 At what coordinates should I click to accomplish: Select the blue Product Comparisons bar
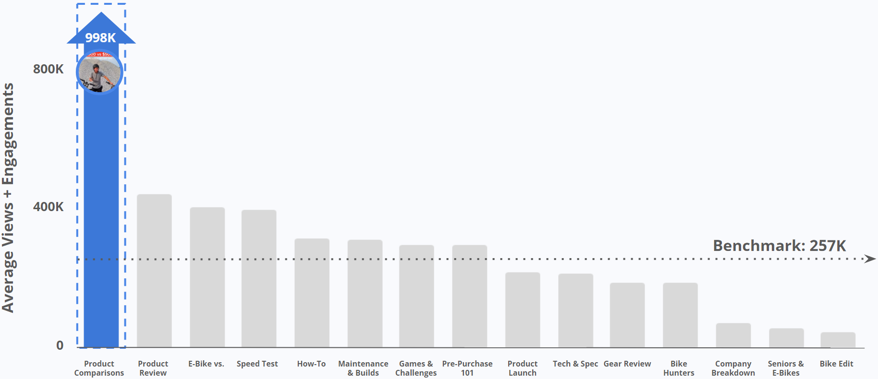101,216
